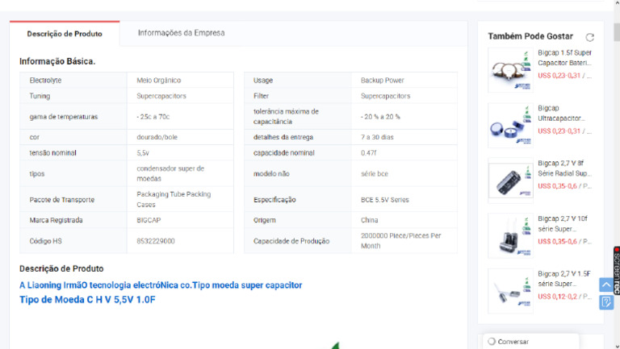Click the 0.47f capacidade nominal value
Image resolution: width=620 pixels, height=349 pixels.
point(368,153)
